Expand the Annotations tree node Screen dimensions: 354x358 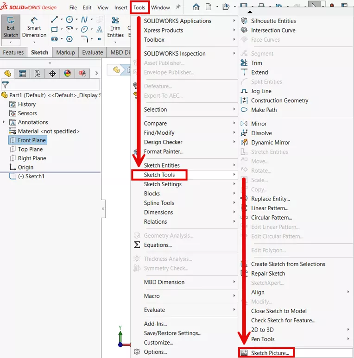tap(4, 122)
